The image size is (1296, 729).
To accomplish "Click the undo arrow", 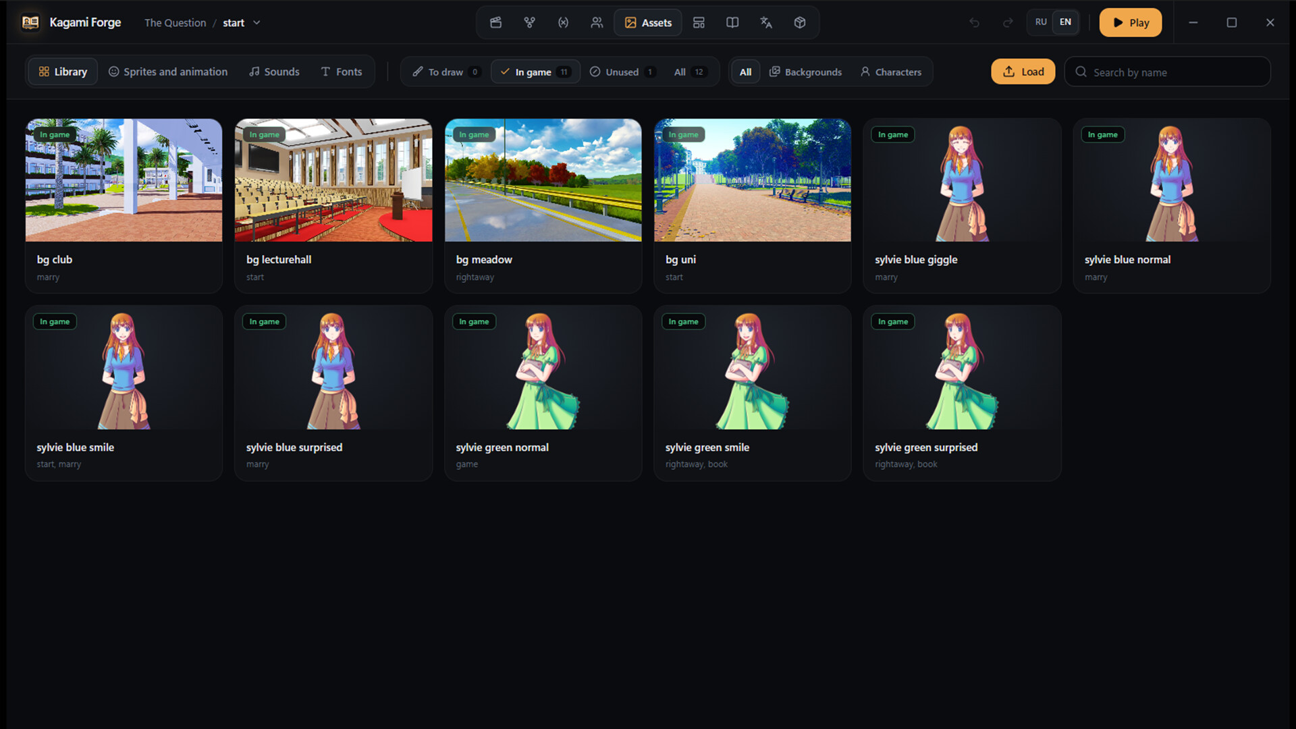I will [x=974, y=22].
